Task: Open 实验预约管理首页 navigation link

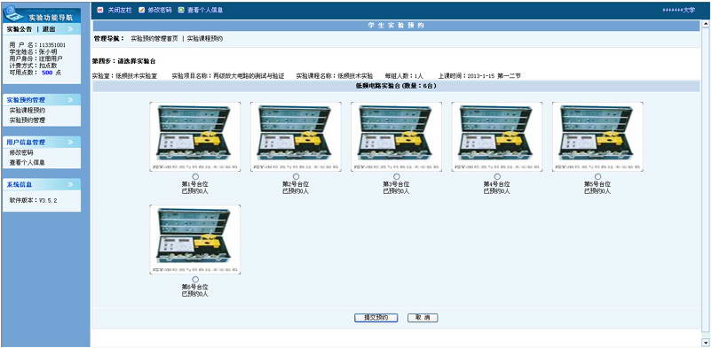Action: pyautogui.click(x=154, y=39)
